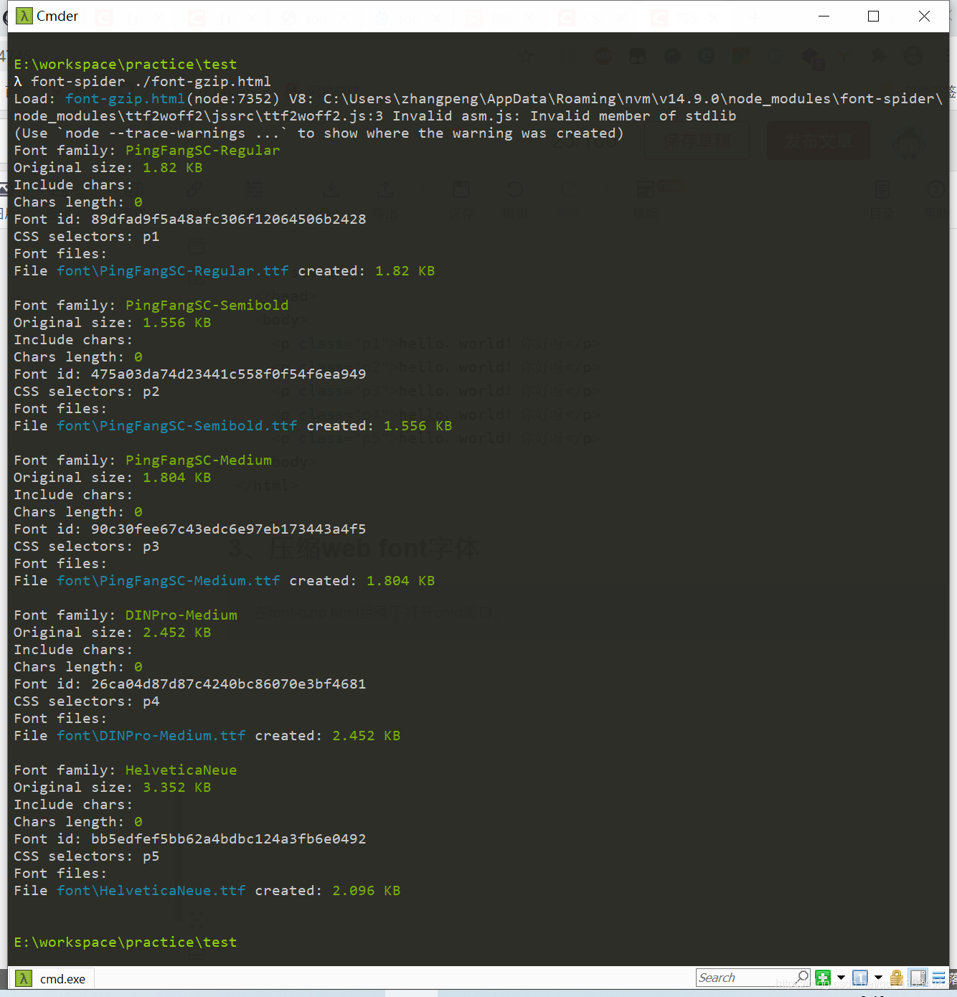The height and width of the screenshot is (997, 957).
Task: Click font\PingFangSC-Medium.ttf file path
Action: (168, 580)
